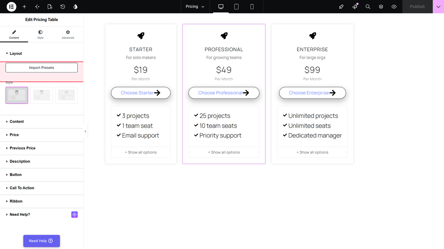Click 'Dedicated manager' feature line
The width and height of the screenshot is (444, 249).
(312, 135)
